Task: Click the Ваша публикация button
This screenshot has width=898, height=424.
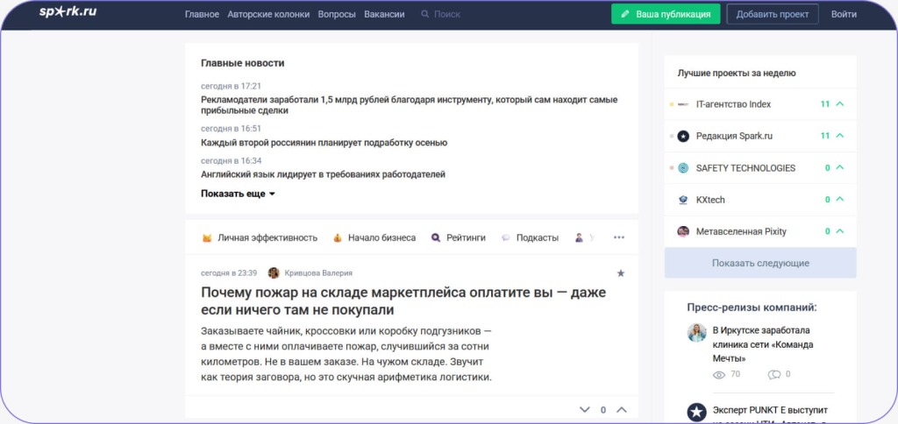Action: [666, 14]
